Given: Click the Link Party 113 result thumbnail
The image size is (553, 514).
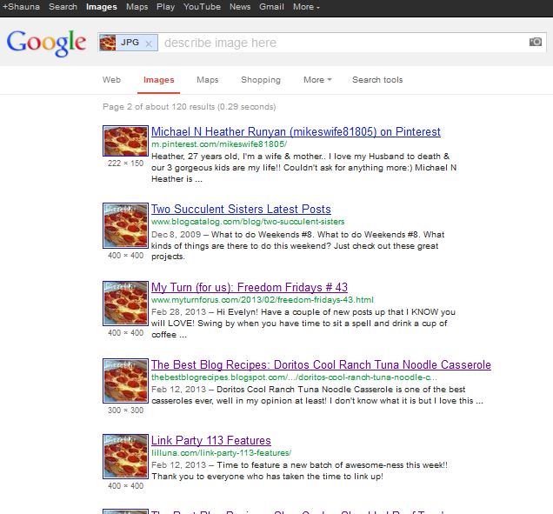Looking at the screenshot, I should 125,457.
